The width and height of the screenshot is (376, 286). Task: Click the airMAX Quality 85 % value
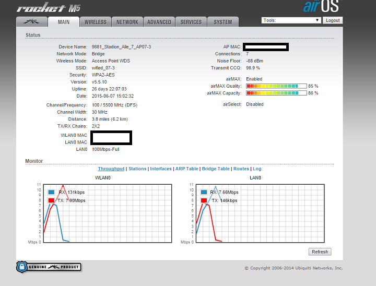[x=313, y=86]
